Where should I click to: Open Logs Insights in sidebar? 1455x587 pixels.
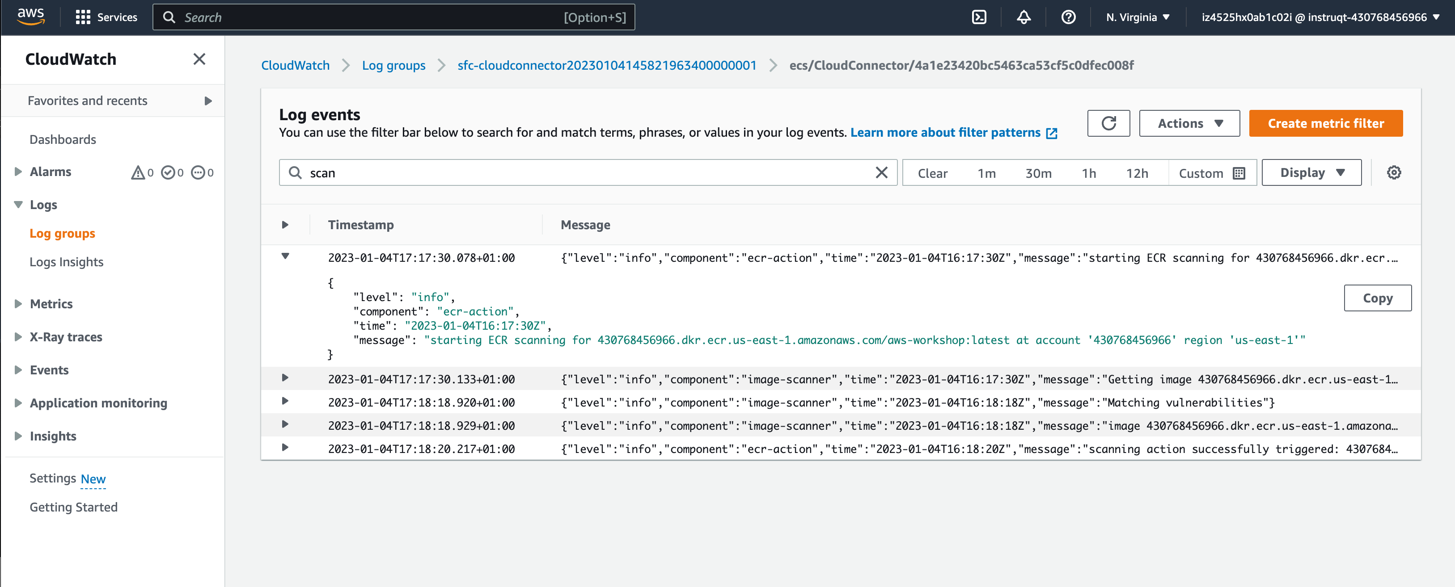click(66, 262)
